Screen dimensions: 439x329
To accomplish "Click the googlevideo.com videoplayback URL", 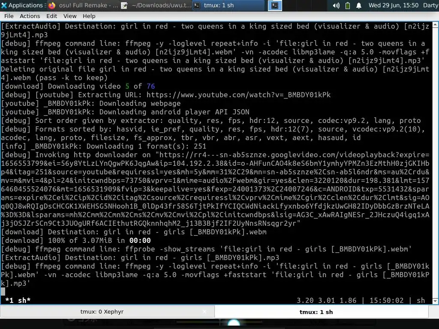I will 215,189.
